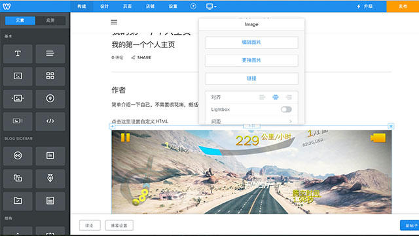Select the Image element icon
Screen dimensions: 419x236
tap(18, 76)
